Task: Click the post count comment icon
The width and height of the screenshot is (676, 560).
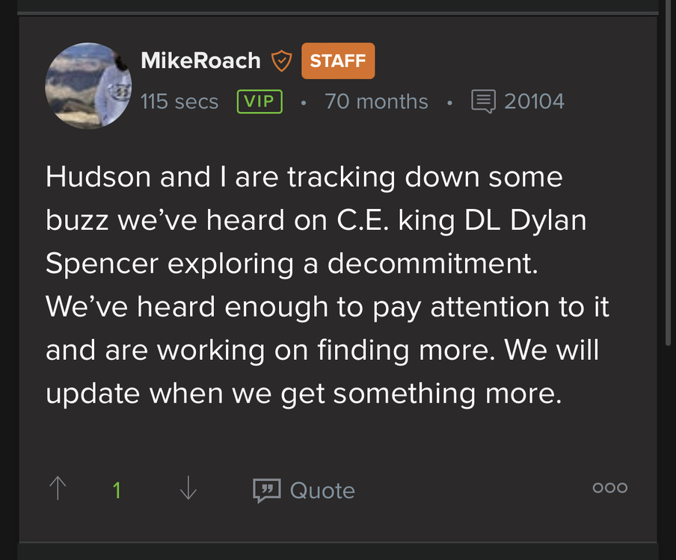Action: coord(483,102)
